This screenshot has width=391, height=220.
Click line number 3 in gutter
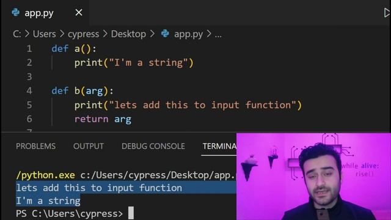coord(29,77)
